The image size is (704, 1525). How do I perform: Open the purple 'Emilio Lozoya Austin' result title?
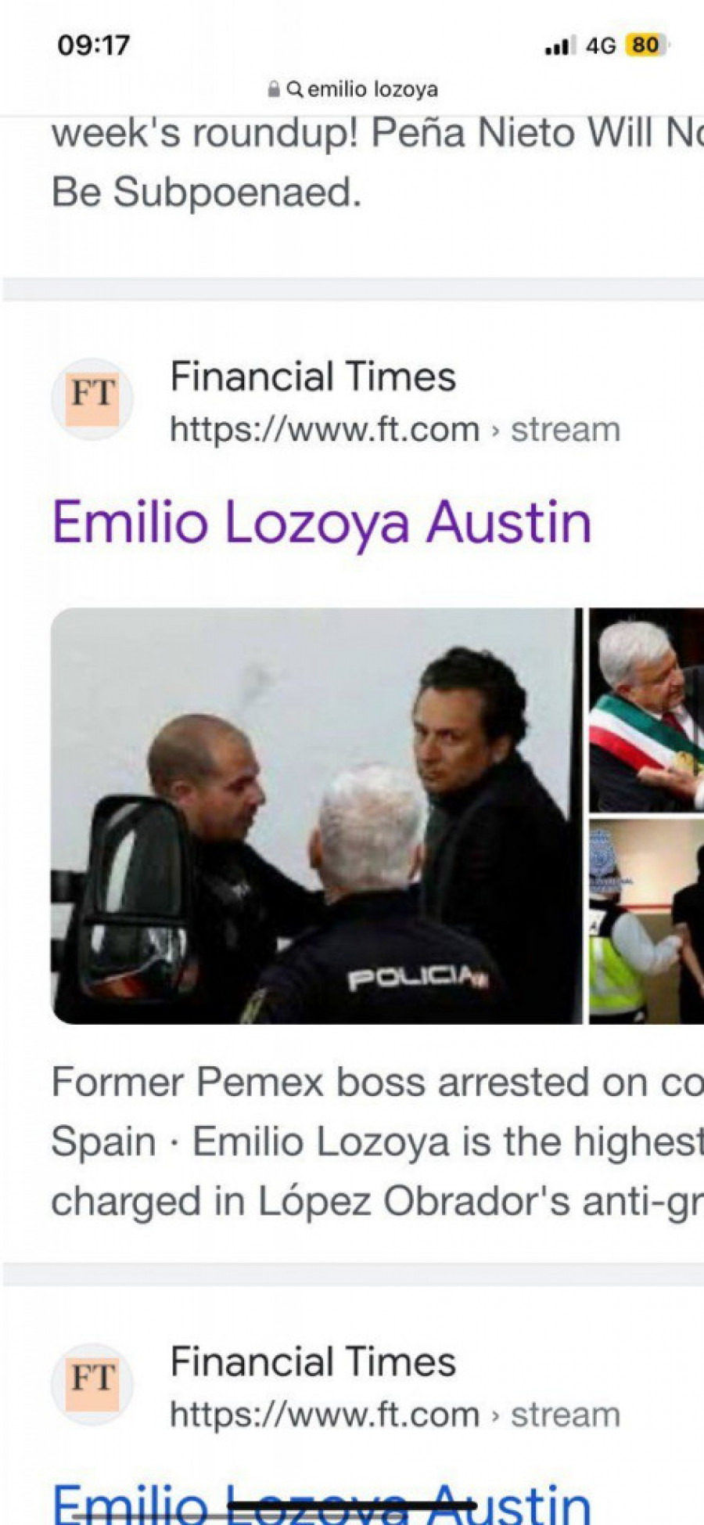321,522
